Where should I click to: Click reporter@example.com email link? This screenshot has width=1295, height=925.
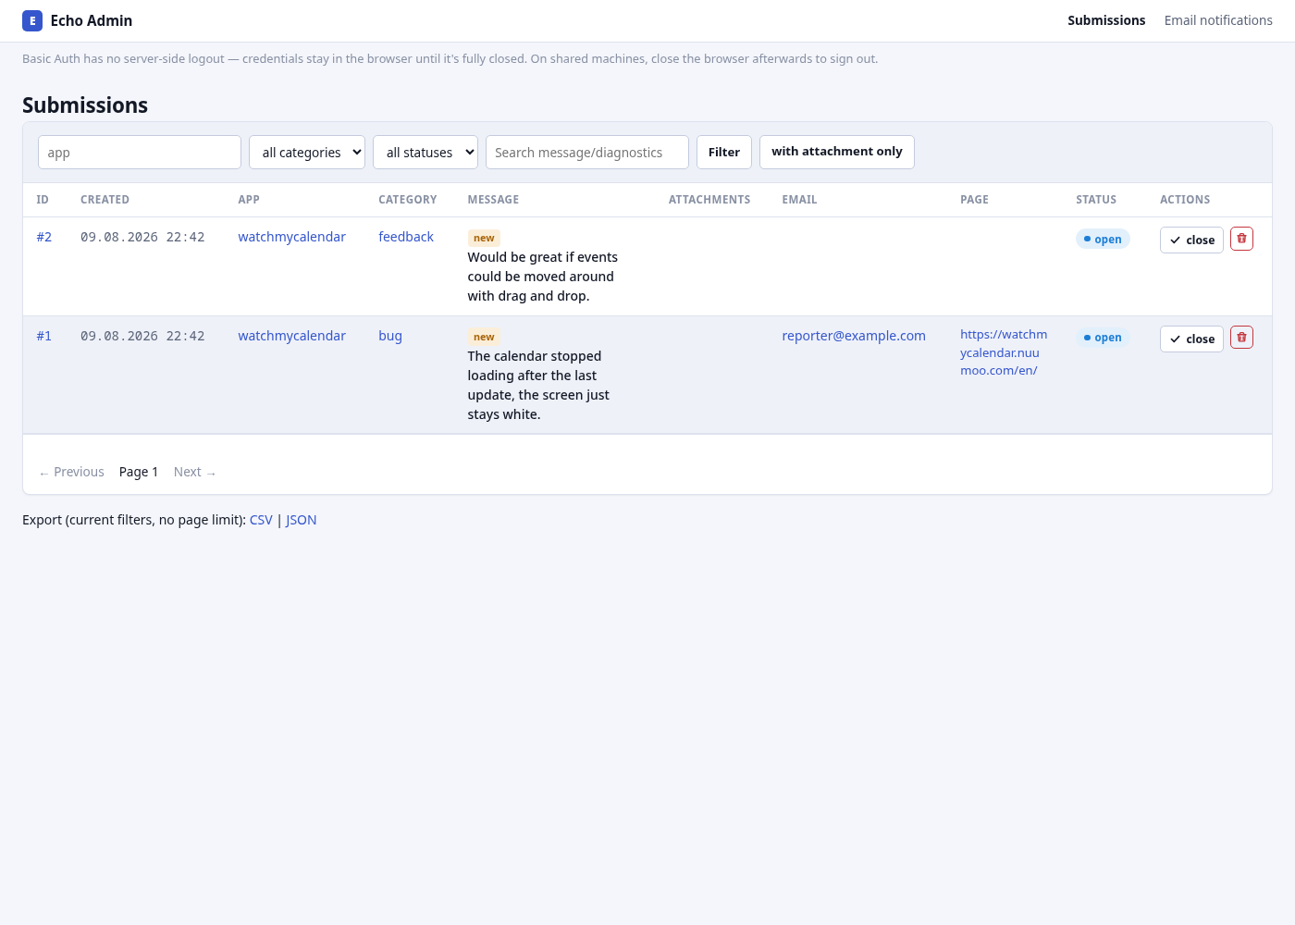[x=854, y=336]
